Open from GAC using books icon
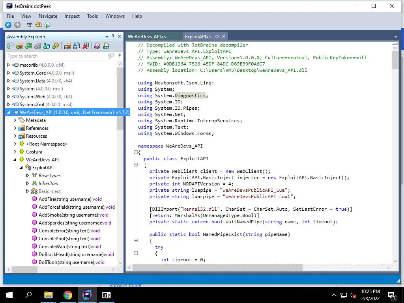This screenshot has width=404, height=303. point(28,46)
